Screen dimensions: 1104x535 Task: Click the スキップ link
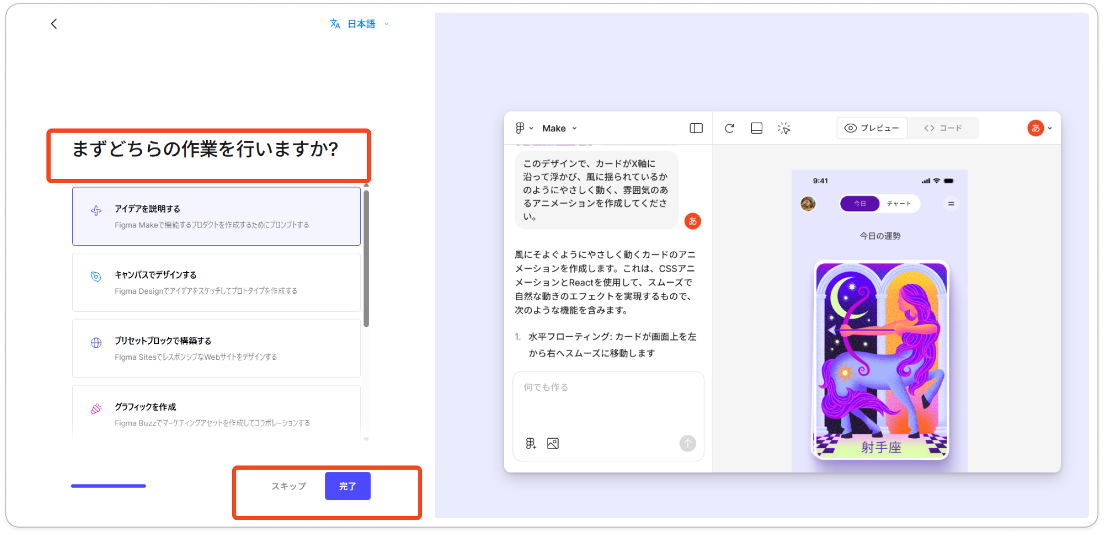(x=289, y=486)
